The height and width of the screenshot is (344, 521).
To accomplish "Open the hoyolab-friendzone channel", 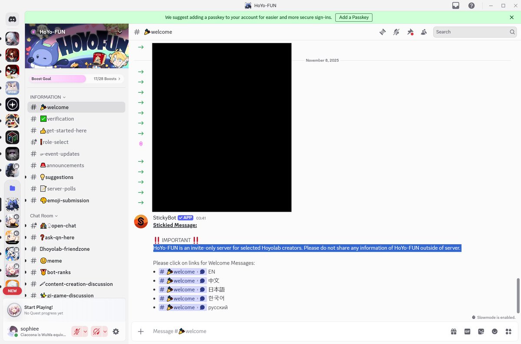I will [76, 249].
